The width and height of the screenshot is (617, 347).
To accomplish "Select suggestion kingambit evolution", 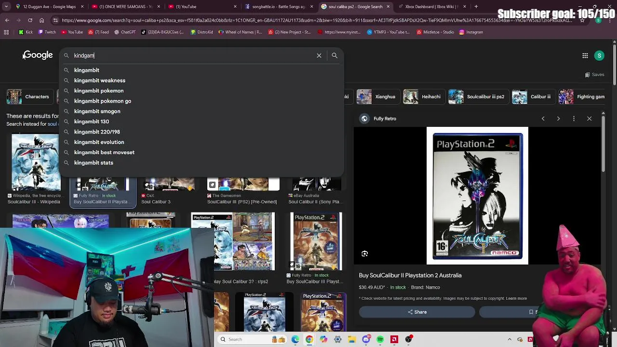I will [x=99, y=142].
